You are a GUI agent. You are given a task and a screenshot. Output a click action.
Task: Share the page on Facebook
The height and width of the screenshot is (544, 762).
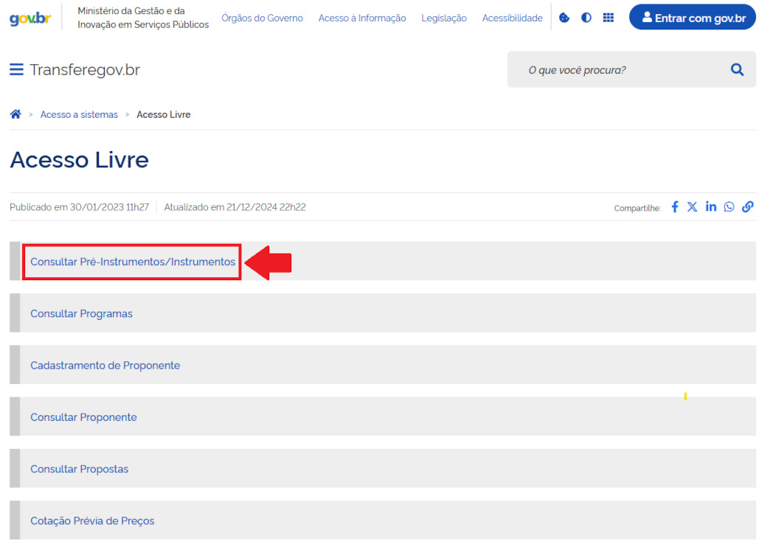674,207
